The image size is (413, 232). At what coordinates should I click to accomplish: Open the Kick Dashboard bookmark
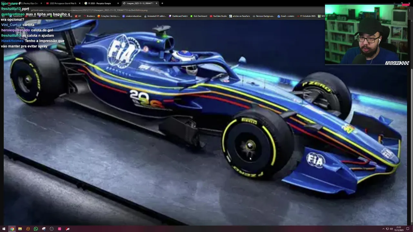coord(198,16)
